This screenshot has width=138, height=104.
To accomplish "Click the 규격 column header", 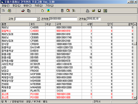I will tap(69, 24).
